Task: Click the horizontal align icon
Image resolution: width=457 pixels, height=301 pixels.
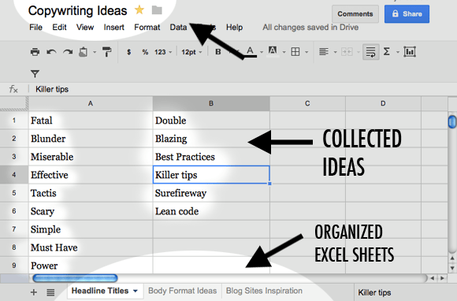Action: [x=324, y=52]
